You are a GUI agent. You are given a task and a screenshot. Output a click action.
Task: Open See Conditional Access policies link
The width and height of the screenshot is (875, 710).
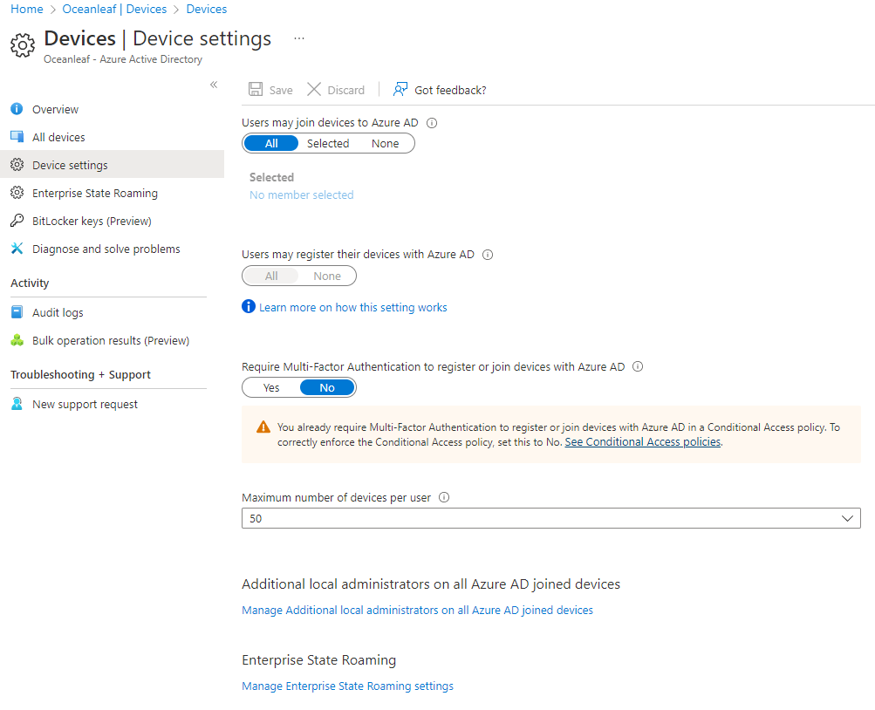[x=643, y=441]
